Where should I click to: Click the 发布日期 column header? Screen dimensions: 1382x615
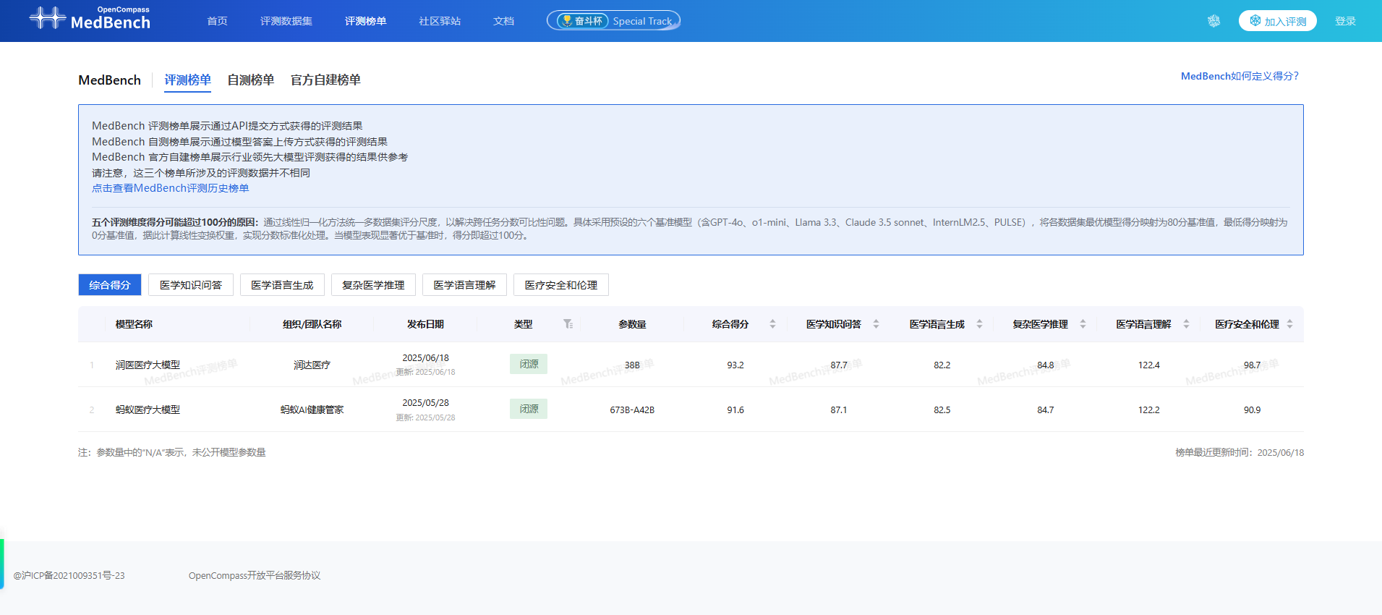(425, 324)
